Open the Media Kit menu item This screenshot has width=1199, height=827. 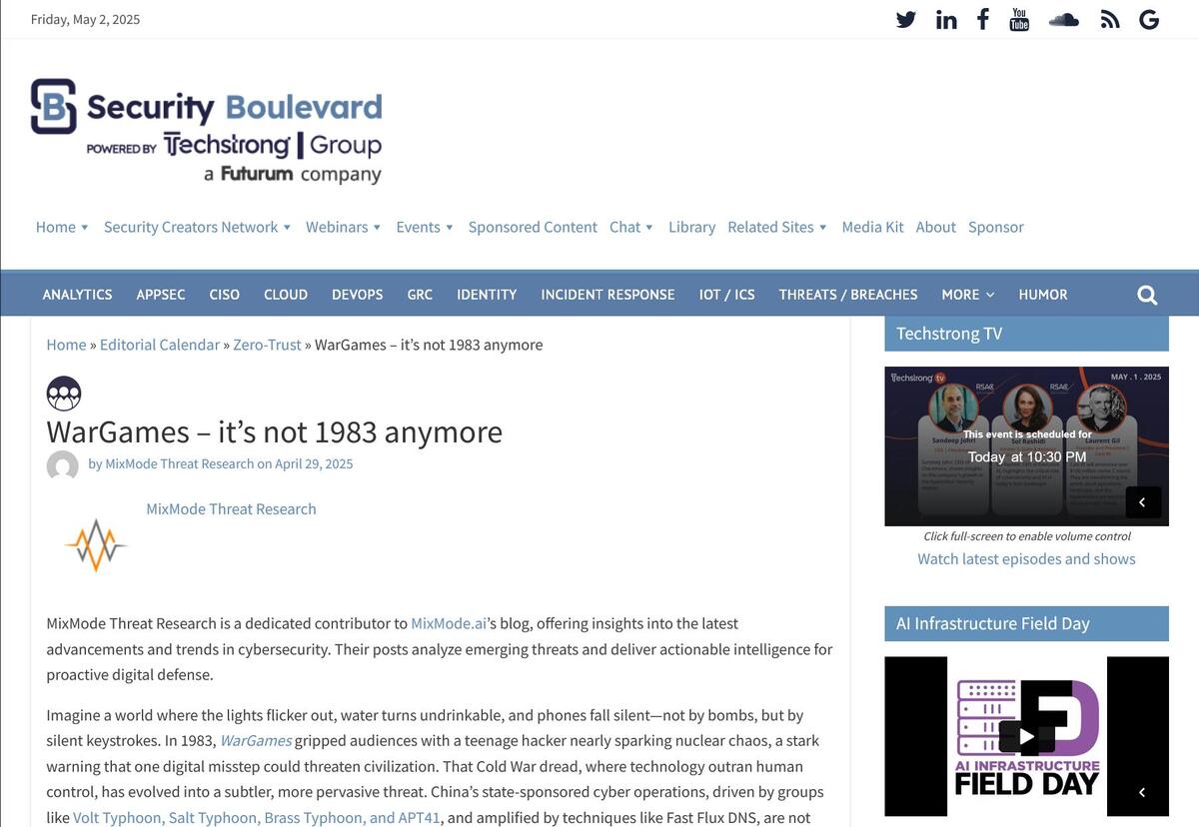point(872,227)
